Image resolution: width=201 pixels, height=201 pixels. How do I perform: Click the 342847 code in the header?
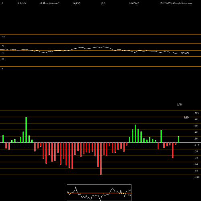click(134, 3)
